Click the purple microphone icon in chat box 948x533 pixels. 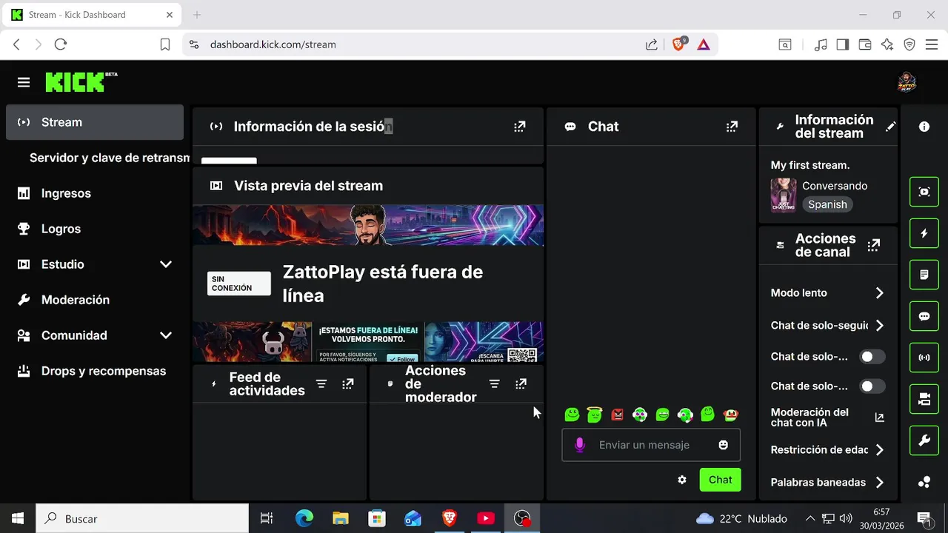point(580,445)
